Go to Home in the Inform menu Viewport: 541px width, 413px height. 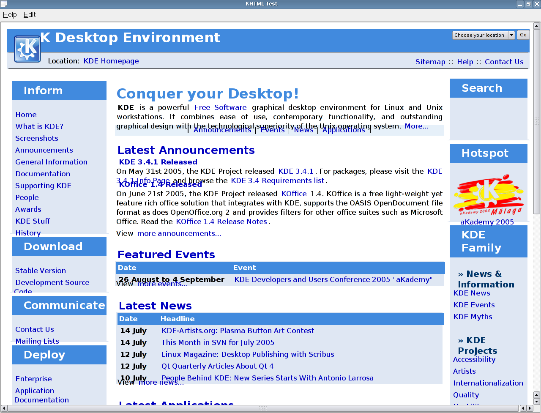click(26, 115)
